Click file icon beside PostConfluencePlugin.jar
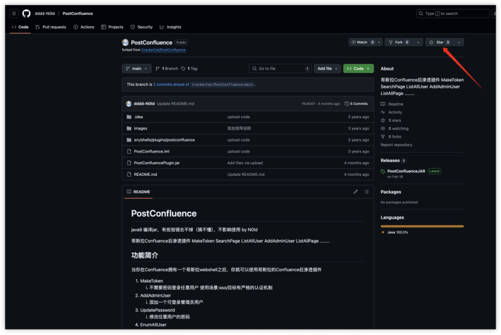The width and height of the screenshot is (501, 335). point(129,163)
